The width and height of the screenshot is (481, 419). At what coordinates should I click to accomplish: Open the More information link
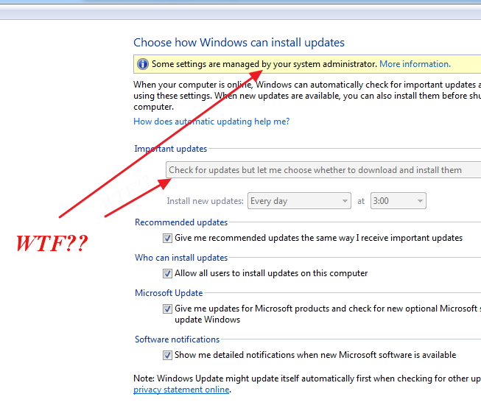click(x=415, y=64)
